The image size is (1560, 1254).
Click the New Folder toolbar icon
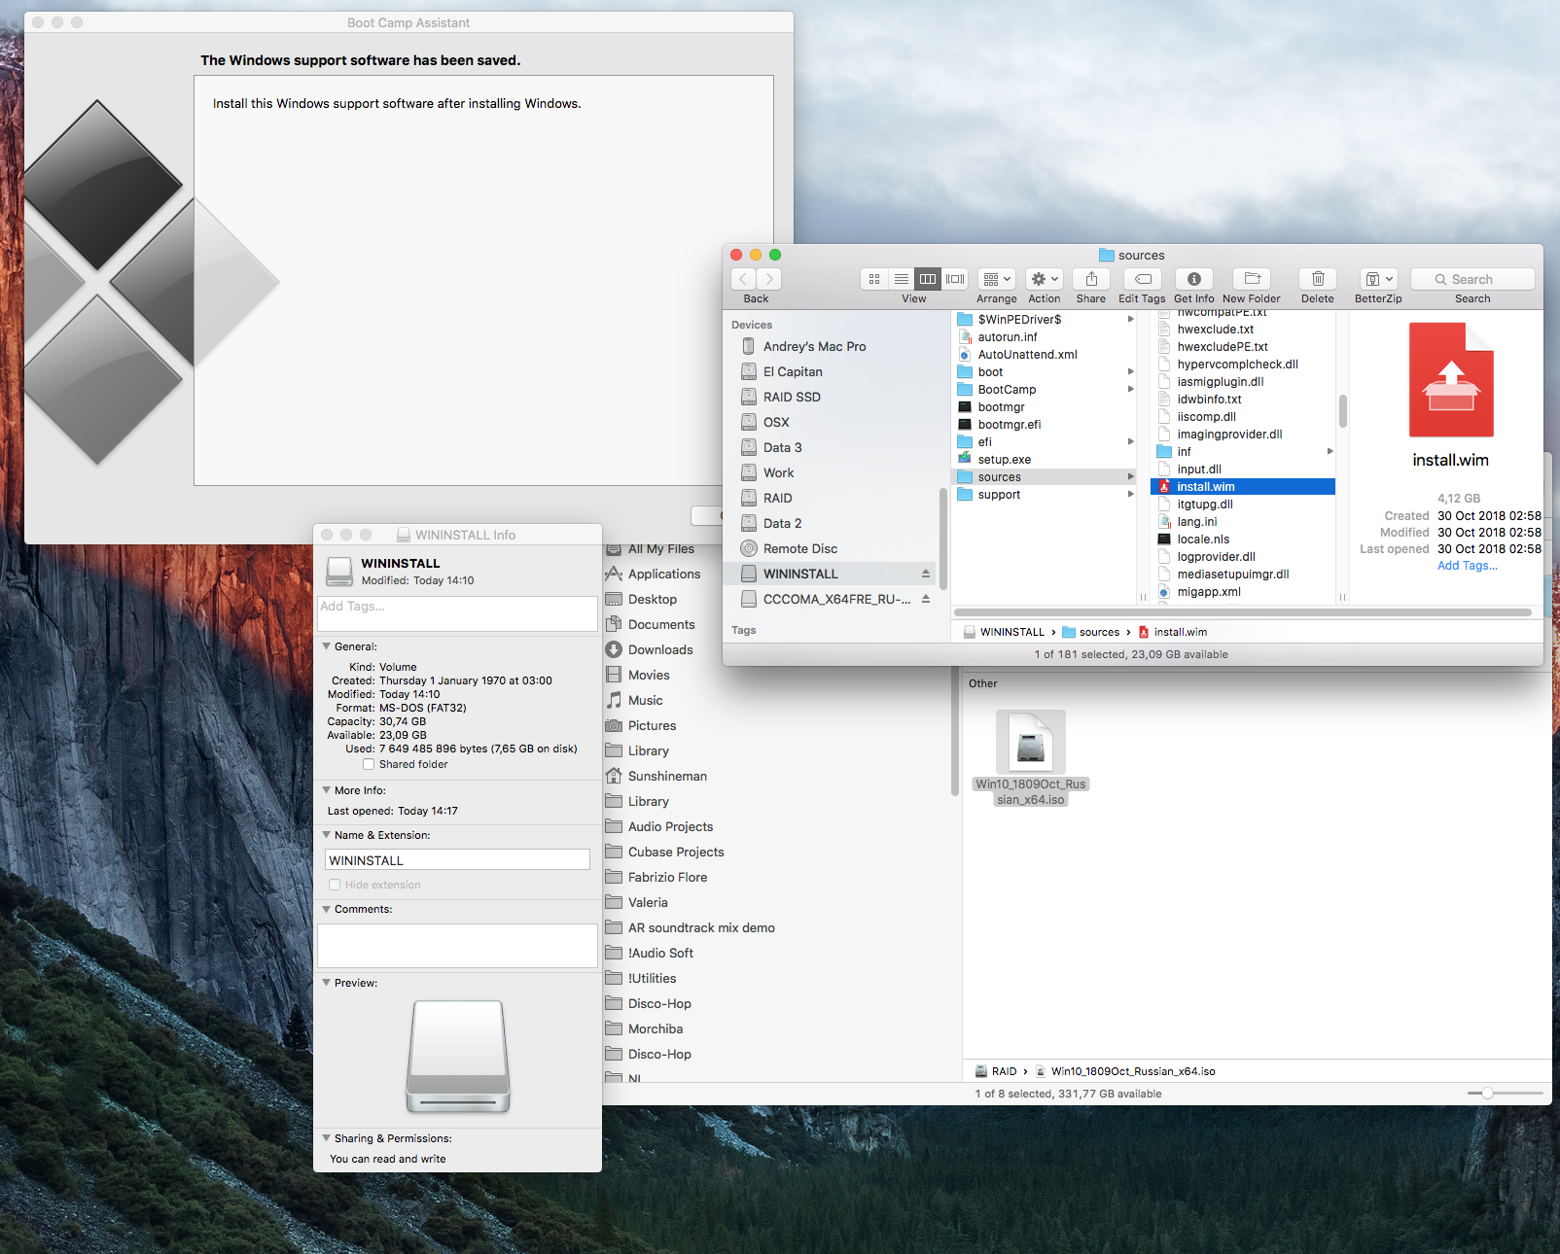point(1252,279)
